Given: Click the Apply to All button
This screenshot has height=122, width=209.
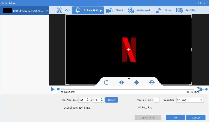Looking at the screenshot, I should (148, 118).
